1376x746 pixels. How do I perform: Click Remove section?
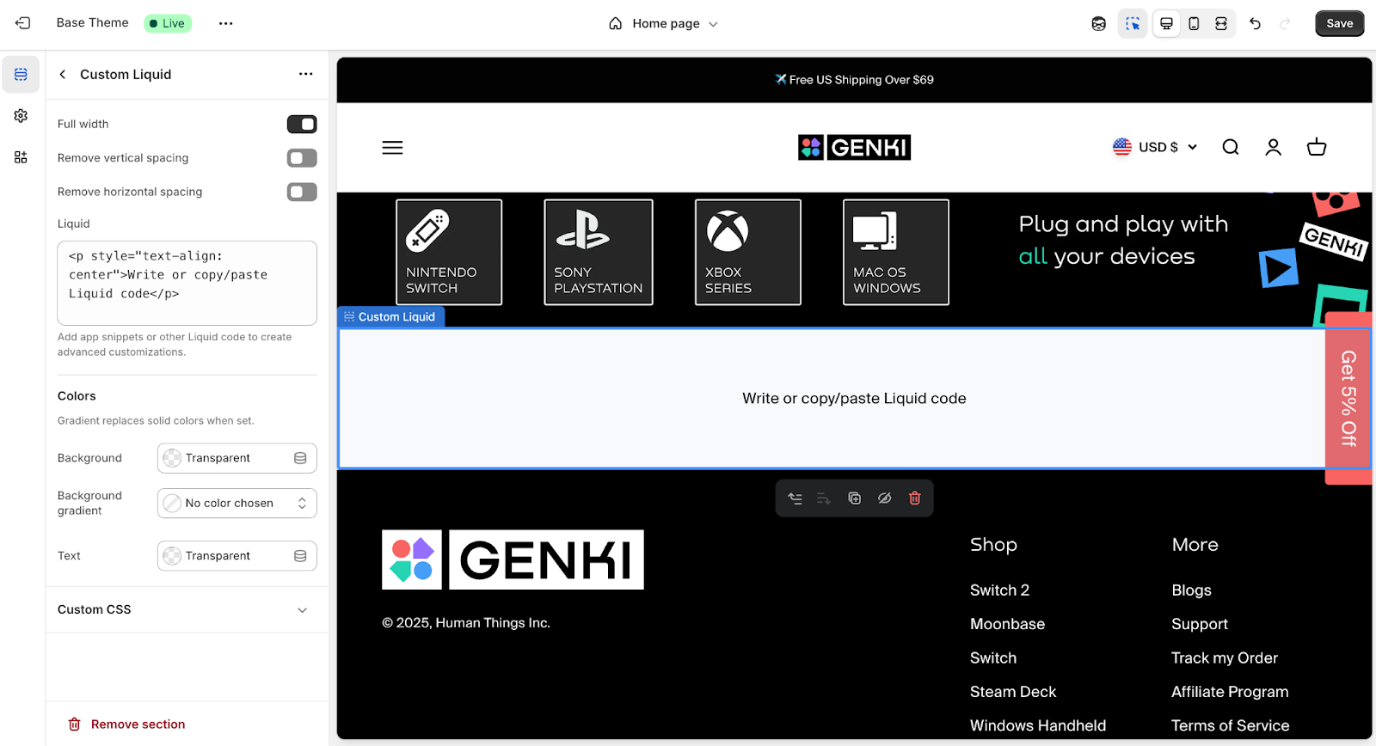[x=127, y=725]
